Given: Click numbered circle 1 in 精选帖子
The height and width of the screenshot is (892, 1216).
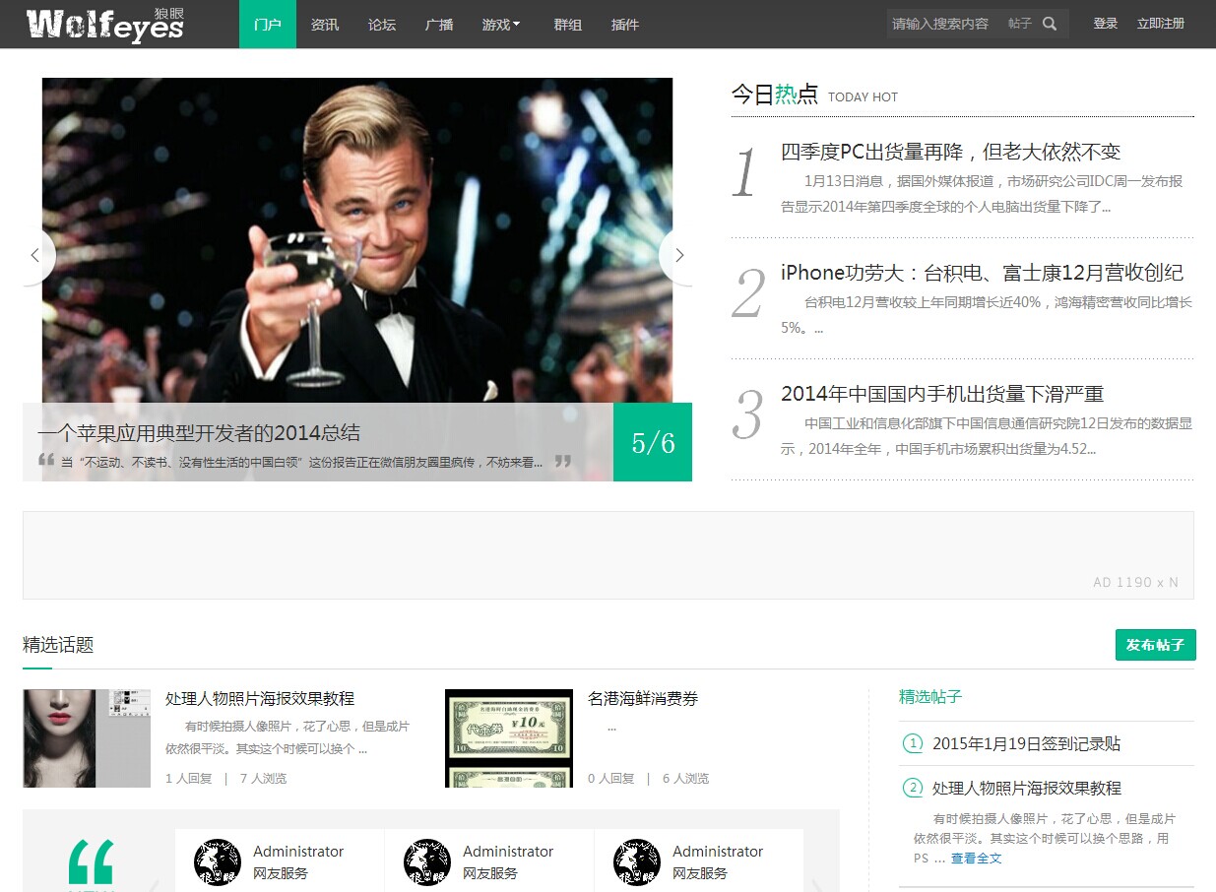Looking at the screenshot, I should click(913, 743).
